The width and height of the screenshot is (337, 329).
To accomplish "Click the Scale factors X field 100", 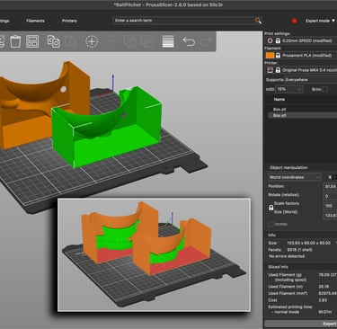I will click(x=330, y=206).
